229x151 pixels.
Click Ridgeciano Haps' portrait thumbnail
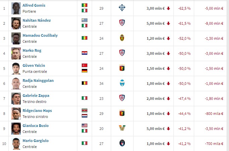tap(16, 113)
